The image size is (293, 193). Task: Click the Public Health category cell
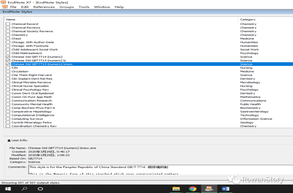click(250, 104)
